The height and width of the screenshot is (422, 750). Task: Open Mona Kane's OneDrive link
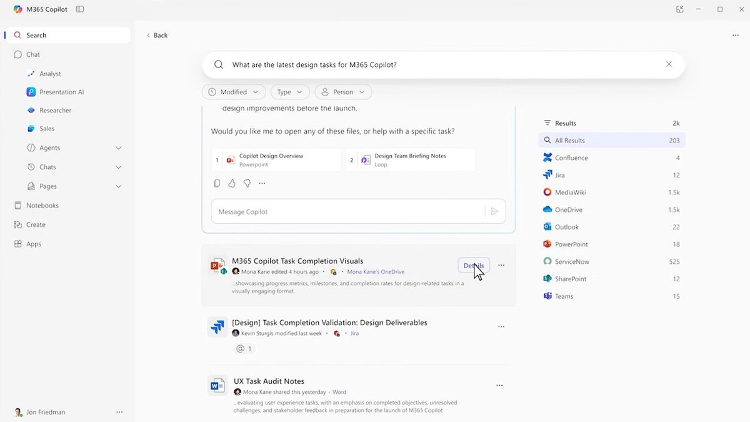point(376,272)
